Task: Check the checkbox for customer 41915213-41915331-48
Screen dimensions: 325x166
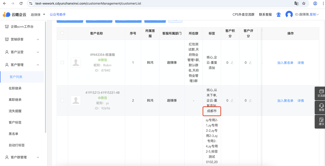Action: tap(62, 101)
